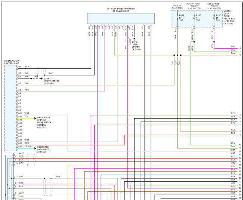Click the G406 ground label
Screen dimensions: 243x200
(x=134, y=42)
